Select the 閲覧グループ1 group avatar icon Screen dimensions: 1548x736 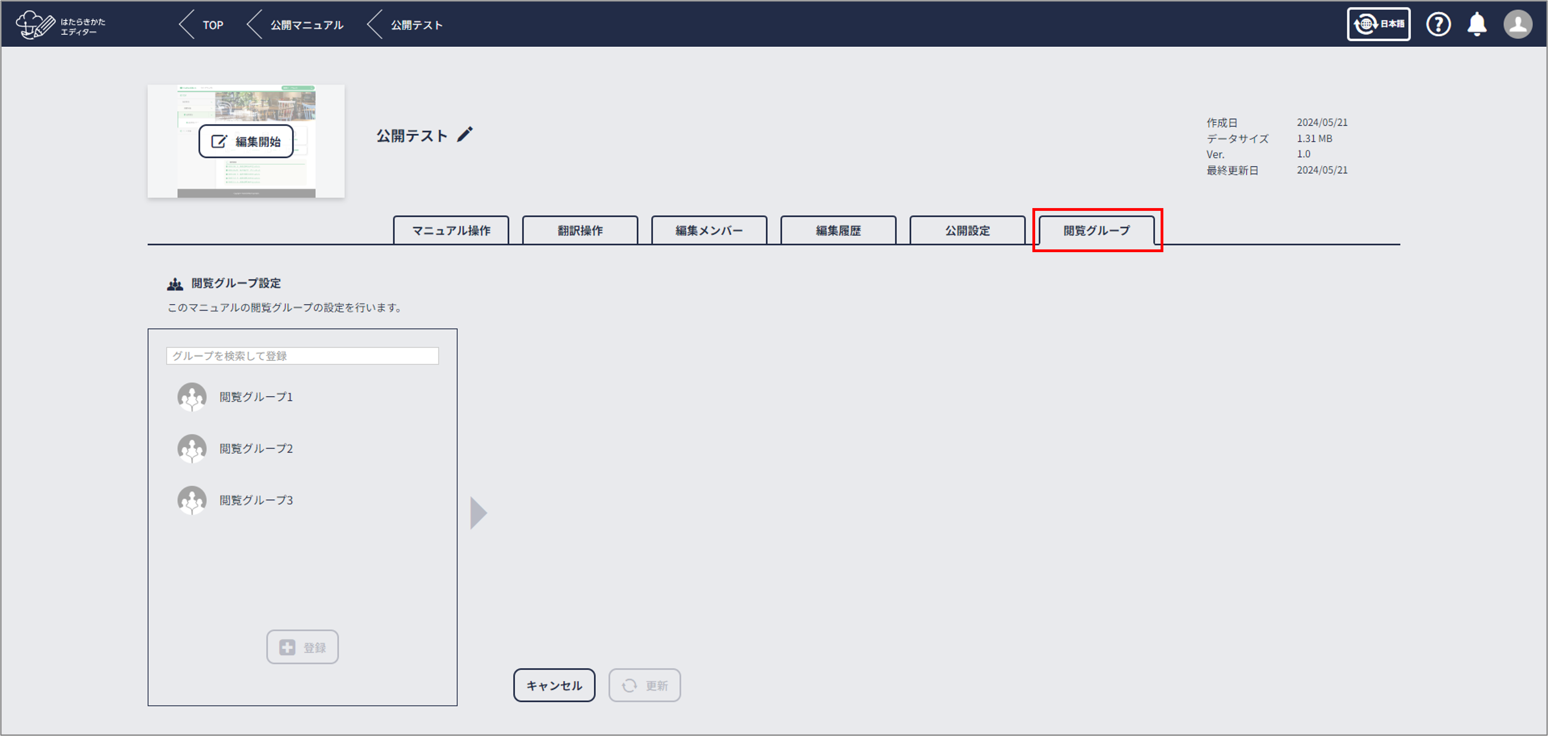click(x=192, y=397)
